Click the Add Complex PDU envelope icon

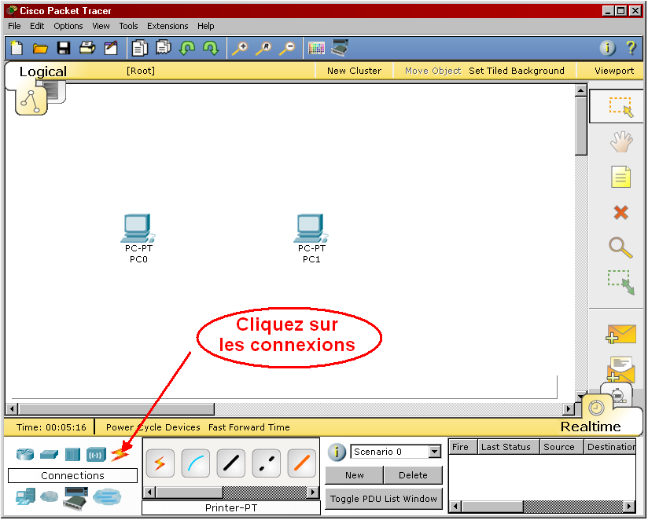tap(620, 368)
